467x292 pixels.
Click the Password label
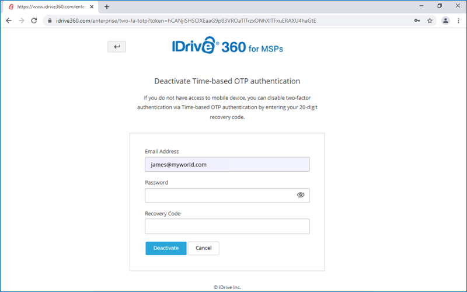click(156, 182)
